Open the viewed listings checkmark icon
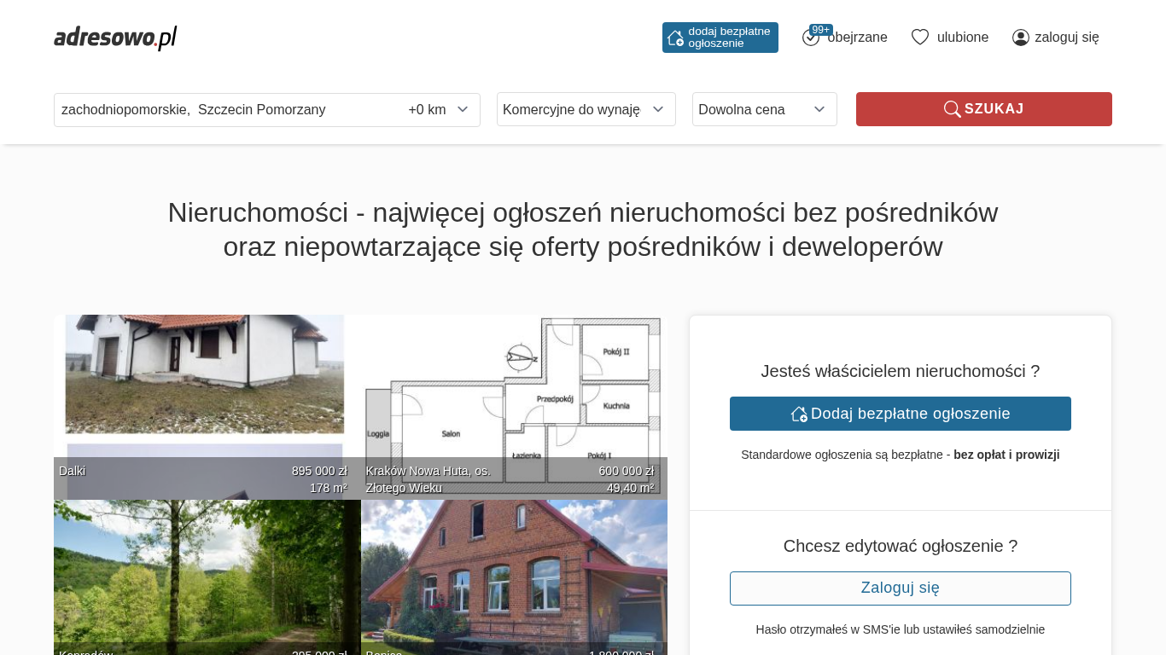 pyautogui.click(x=810, y=38)
